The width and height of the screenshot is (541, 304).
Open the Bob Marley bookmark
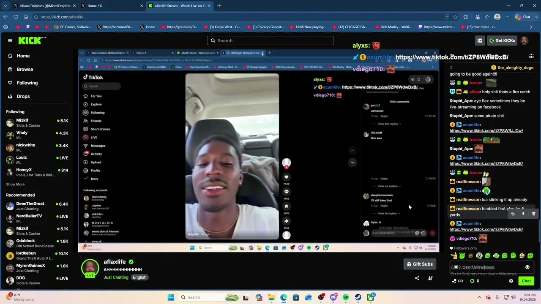tap(393, 27)
